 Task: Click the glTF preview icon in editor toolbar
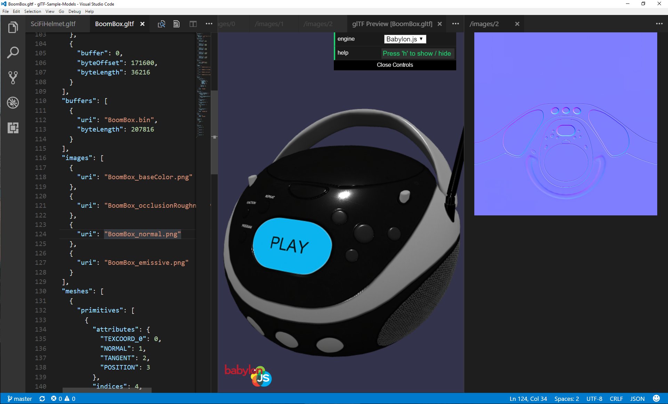161,24
